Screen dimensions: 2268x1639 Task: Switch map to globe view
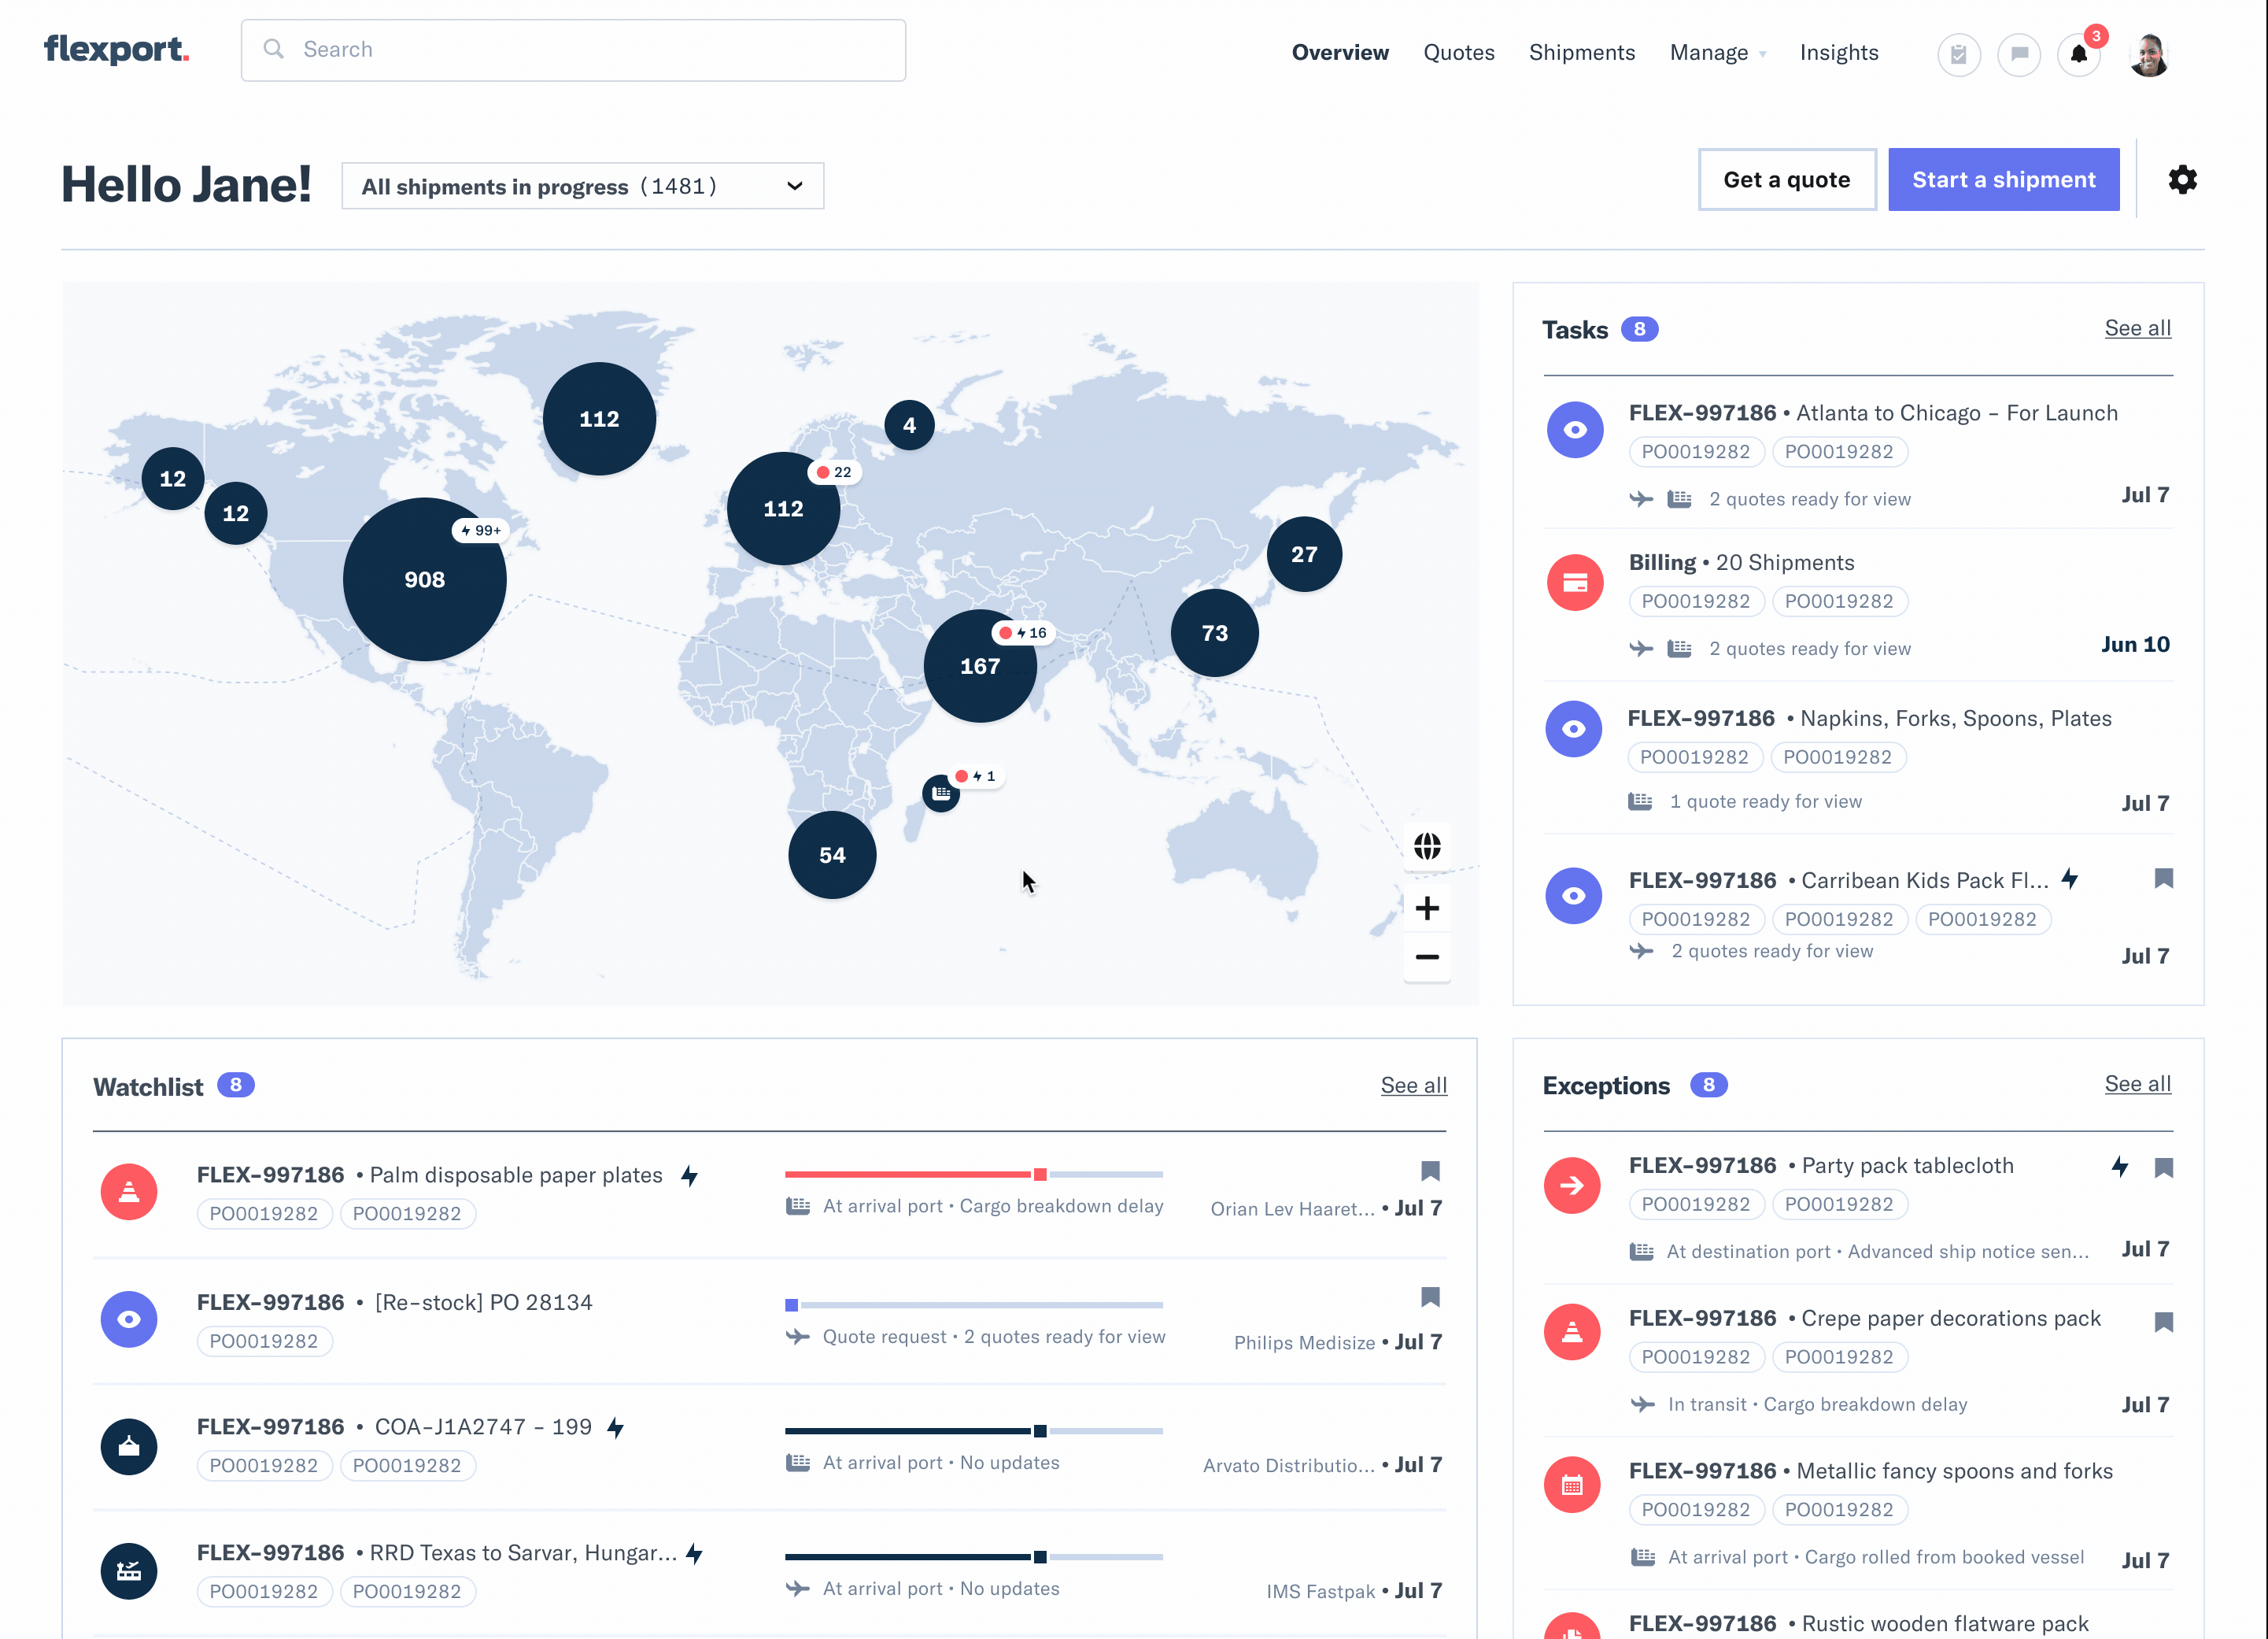1427,846
